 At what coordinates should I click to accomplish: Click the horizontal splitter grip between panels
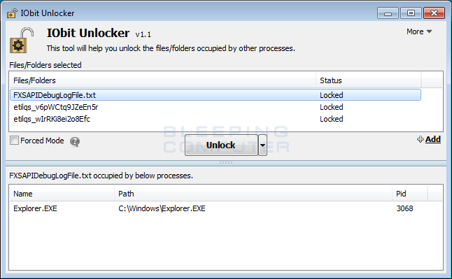click(x=226, y=163)
